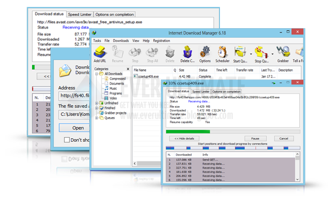328x201 pixels.
Task: Click the connections progress strip
Action: [233, 148]
